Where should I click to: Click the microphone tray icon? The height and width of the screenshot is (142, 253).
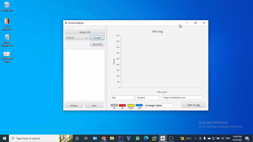pos(204,138)
